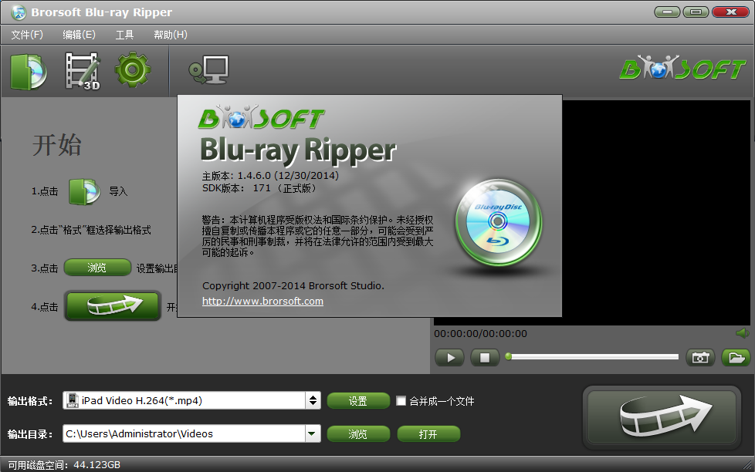Take a snapshot with the camera icon

point(700,358)
